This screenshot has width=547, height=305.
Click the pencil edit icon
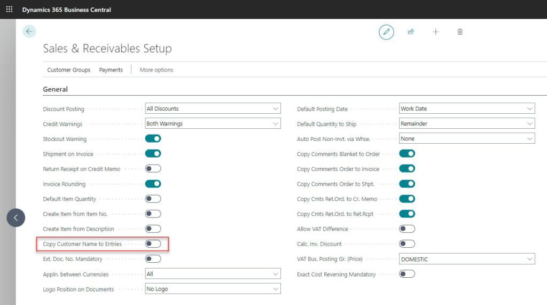[x=386, y=32]
